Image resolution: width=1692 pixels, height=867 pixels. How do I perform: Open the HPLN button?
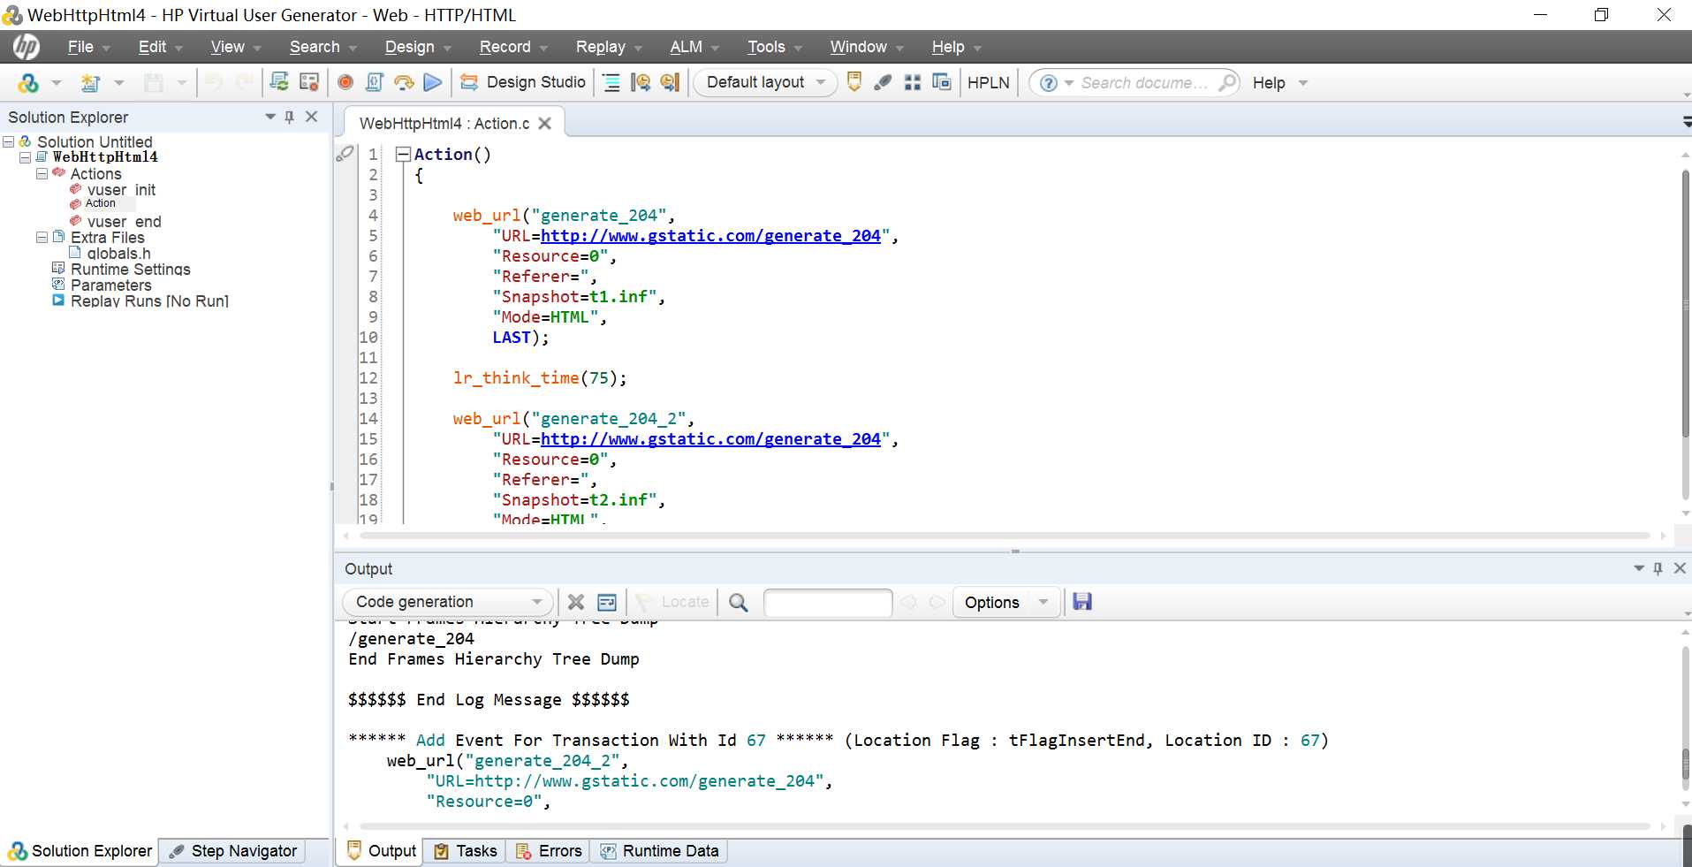pos(988,82)
